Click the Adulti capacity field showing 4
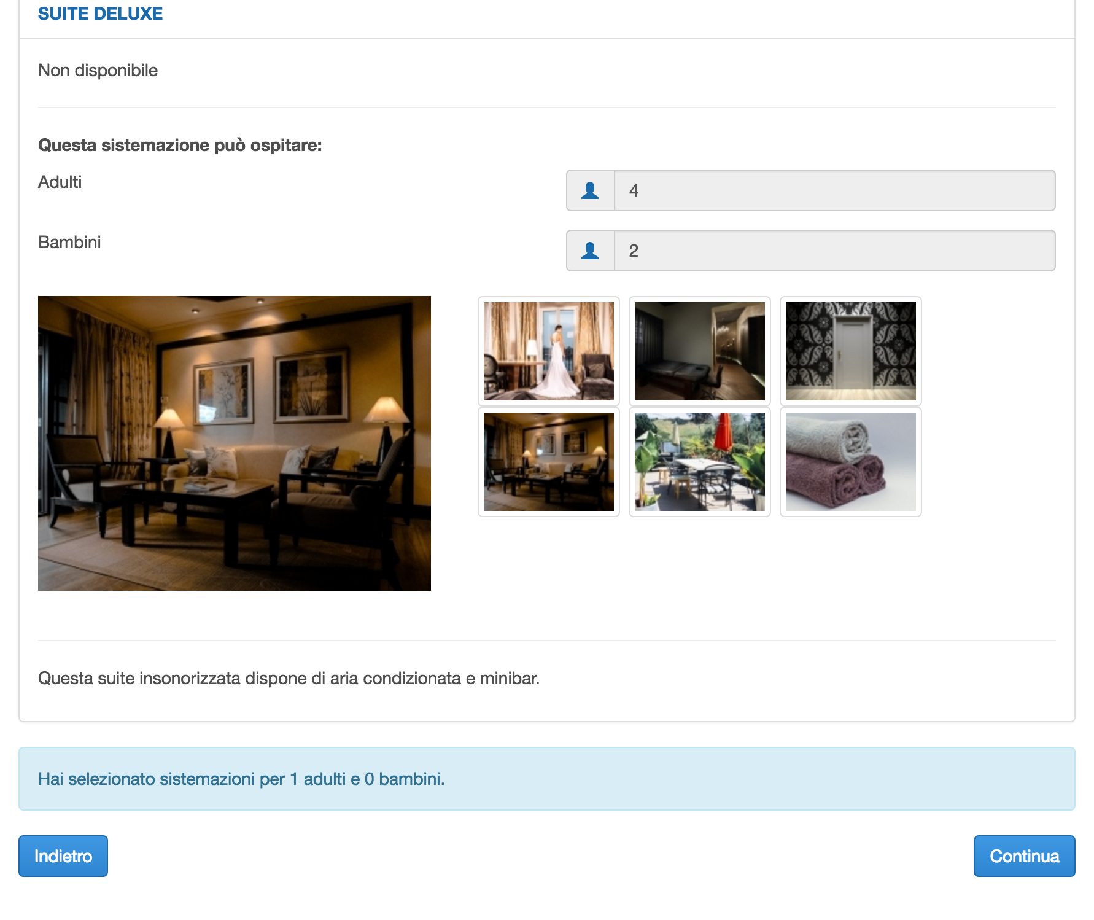Image resolution: width=1094 pixels, height=920 pixels. 834,190
